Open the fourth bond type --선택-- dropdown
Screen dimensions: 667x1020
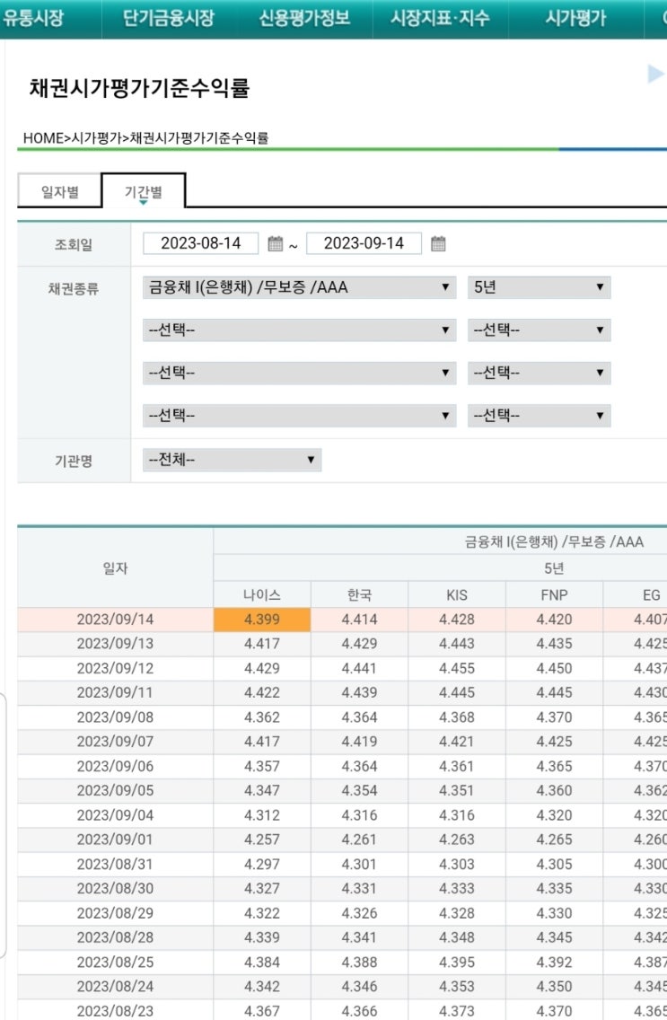point(300,416)
